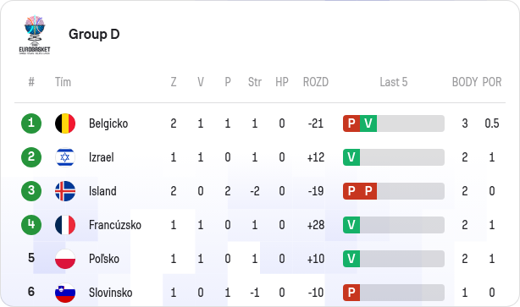The image size is (520, 307).
Task: Select the Poľsko team name
Action: 104,259
